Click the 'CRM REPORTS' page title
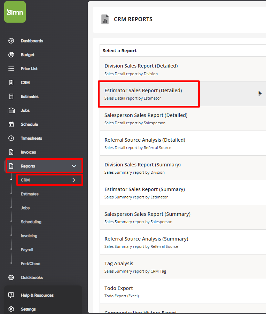Image resolution: width=266 pixels, height=314 pixels. 133,19
